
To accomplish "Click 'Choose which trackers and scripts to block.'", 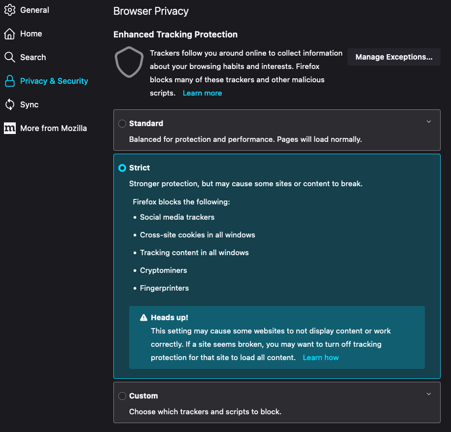I will pos(205,412).
